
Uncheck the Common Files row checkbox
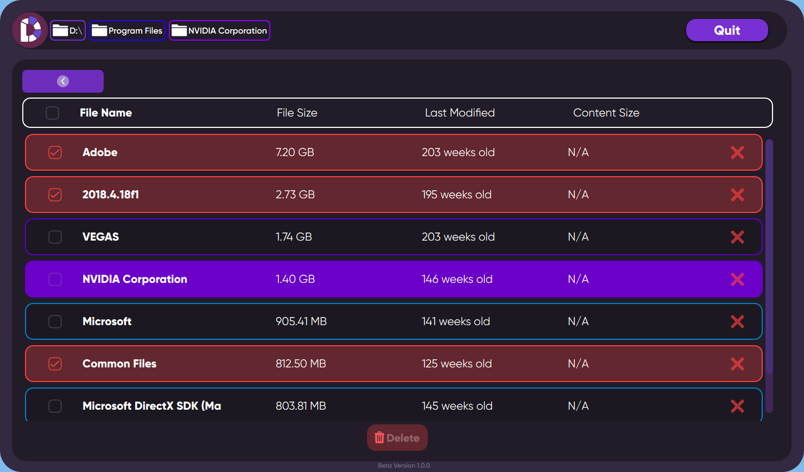(x=55, y=364)
